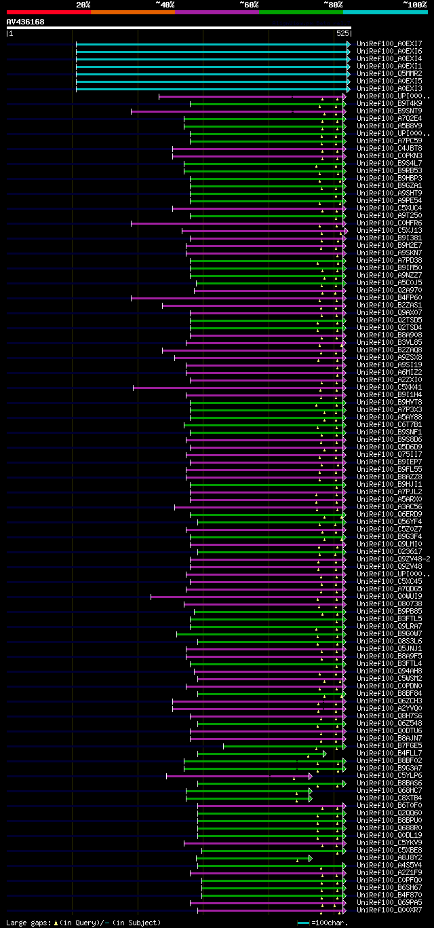
Task: Select label UniRef100_C6T7B1
Action: [389, 424]
